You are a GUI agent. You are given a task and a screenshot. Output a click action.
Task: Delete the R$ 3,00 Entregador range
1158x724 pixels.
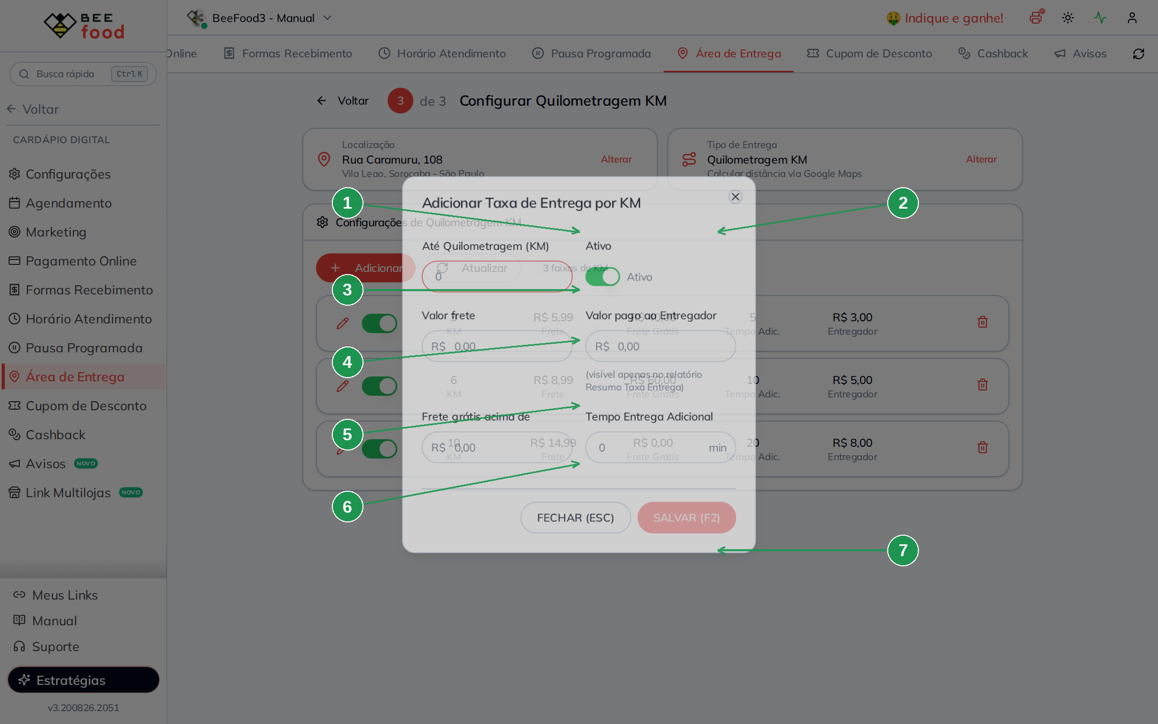[983, 322]
